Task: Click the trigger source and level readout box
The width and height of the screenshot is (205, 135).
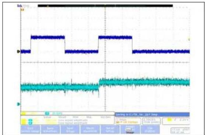Action: click(176, 121)
